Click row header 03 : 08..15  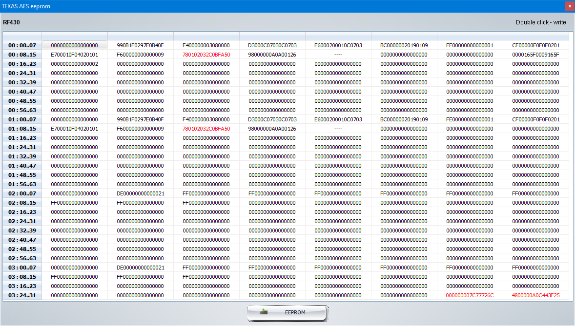(22, 277)
